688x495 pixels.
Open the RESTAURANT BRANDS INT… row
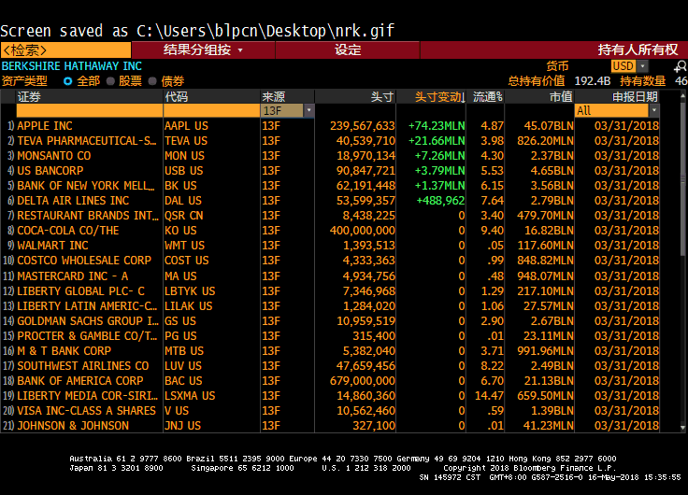pyautogui.click(x=330, y=215)
